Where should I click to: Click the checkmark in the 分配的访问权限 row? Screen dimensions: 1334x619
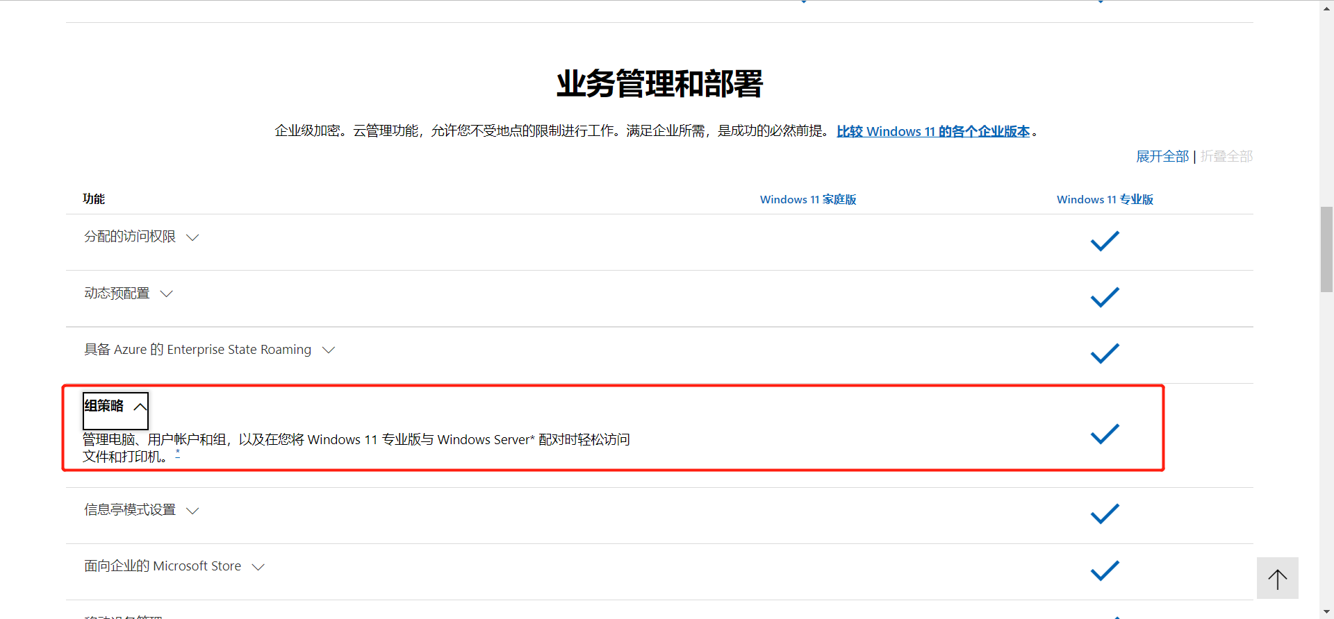pyautogui.click(x=1105, y=241)
